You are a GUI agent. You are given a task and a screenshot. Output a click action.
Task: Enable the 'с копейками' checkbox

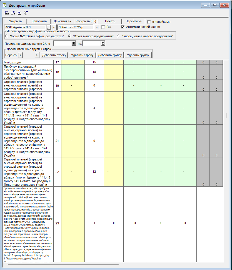(149, 22)
